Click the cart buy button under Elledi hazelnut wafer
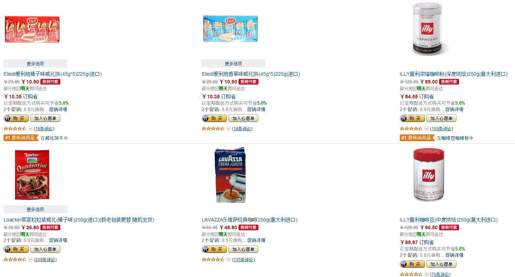The height and width of the screenshot is (277, 515). [x=16, y=119]
